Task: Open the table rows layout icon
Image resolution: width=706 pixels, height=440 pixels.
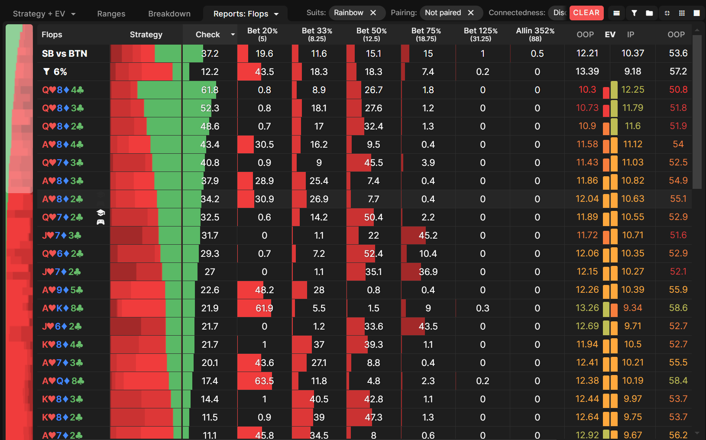Action: 616,13
